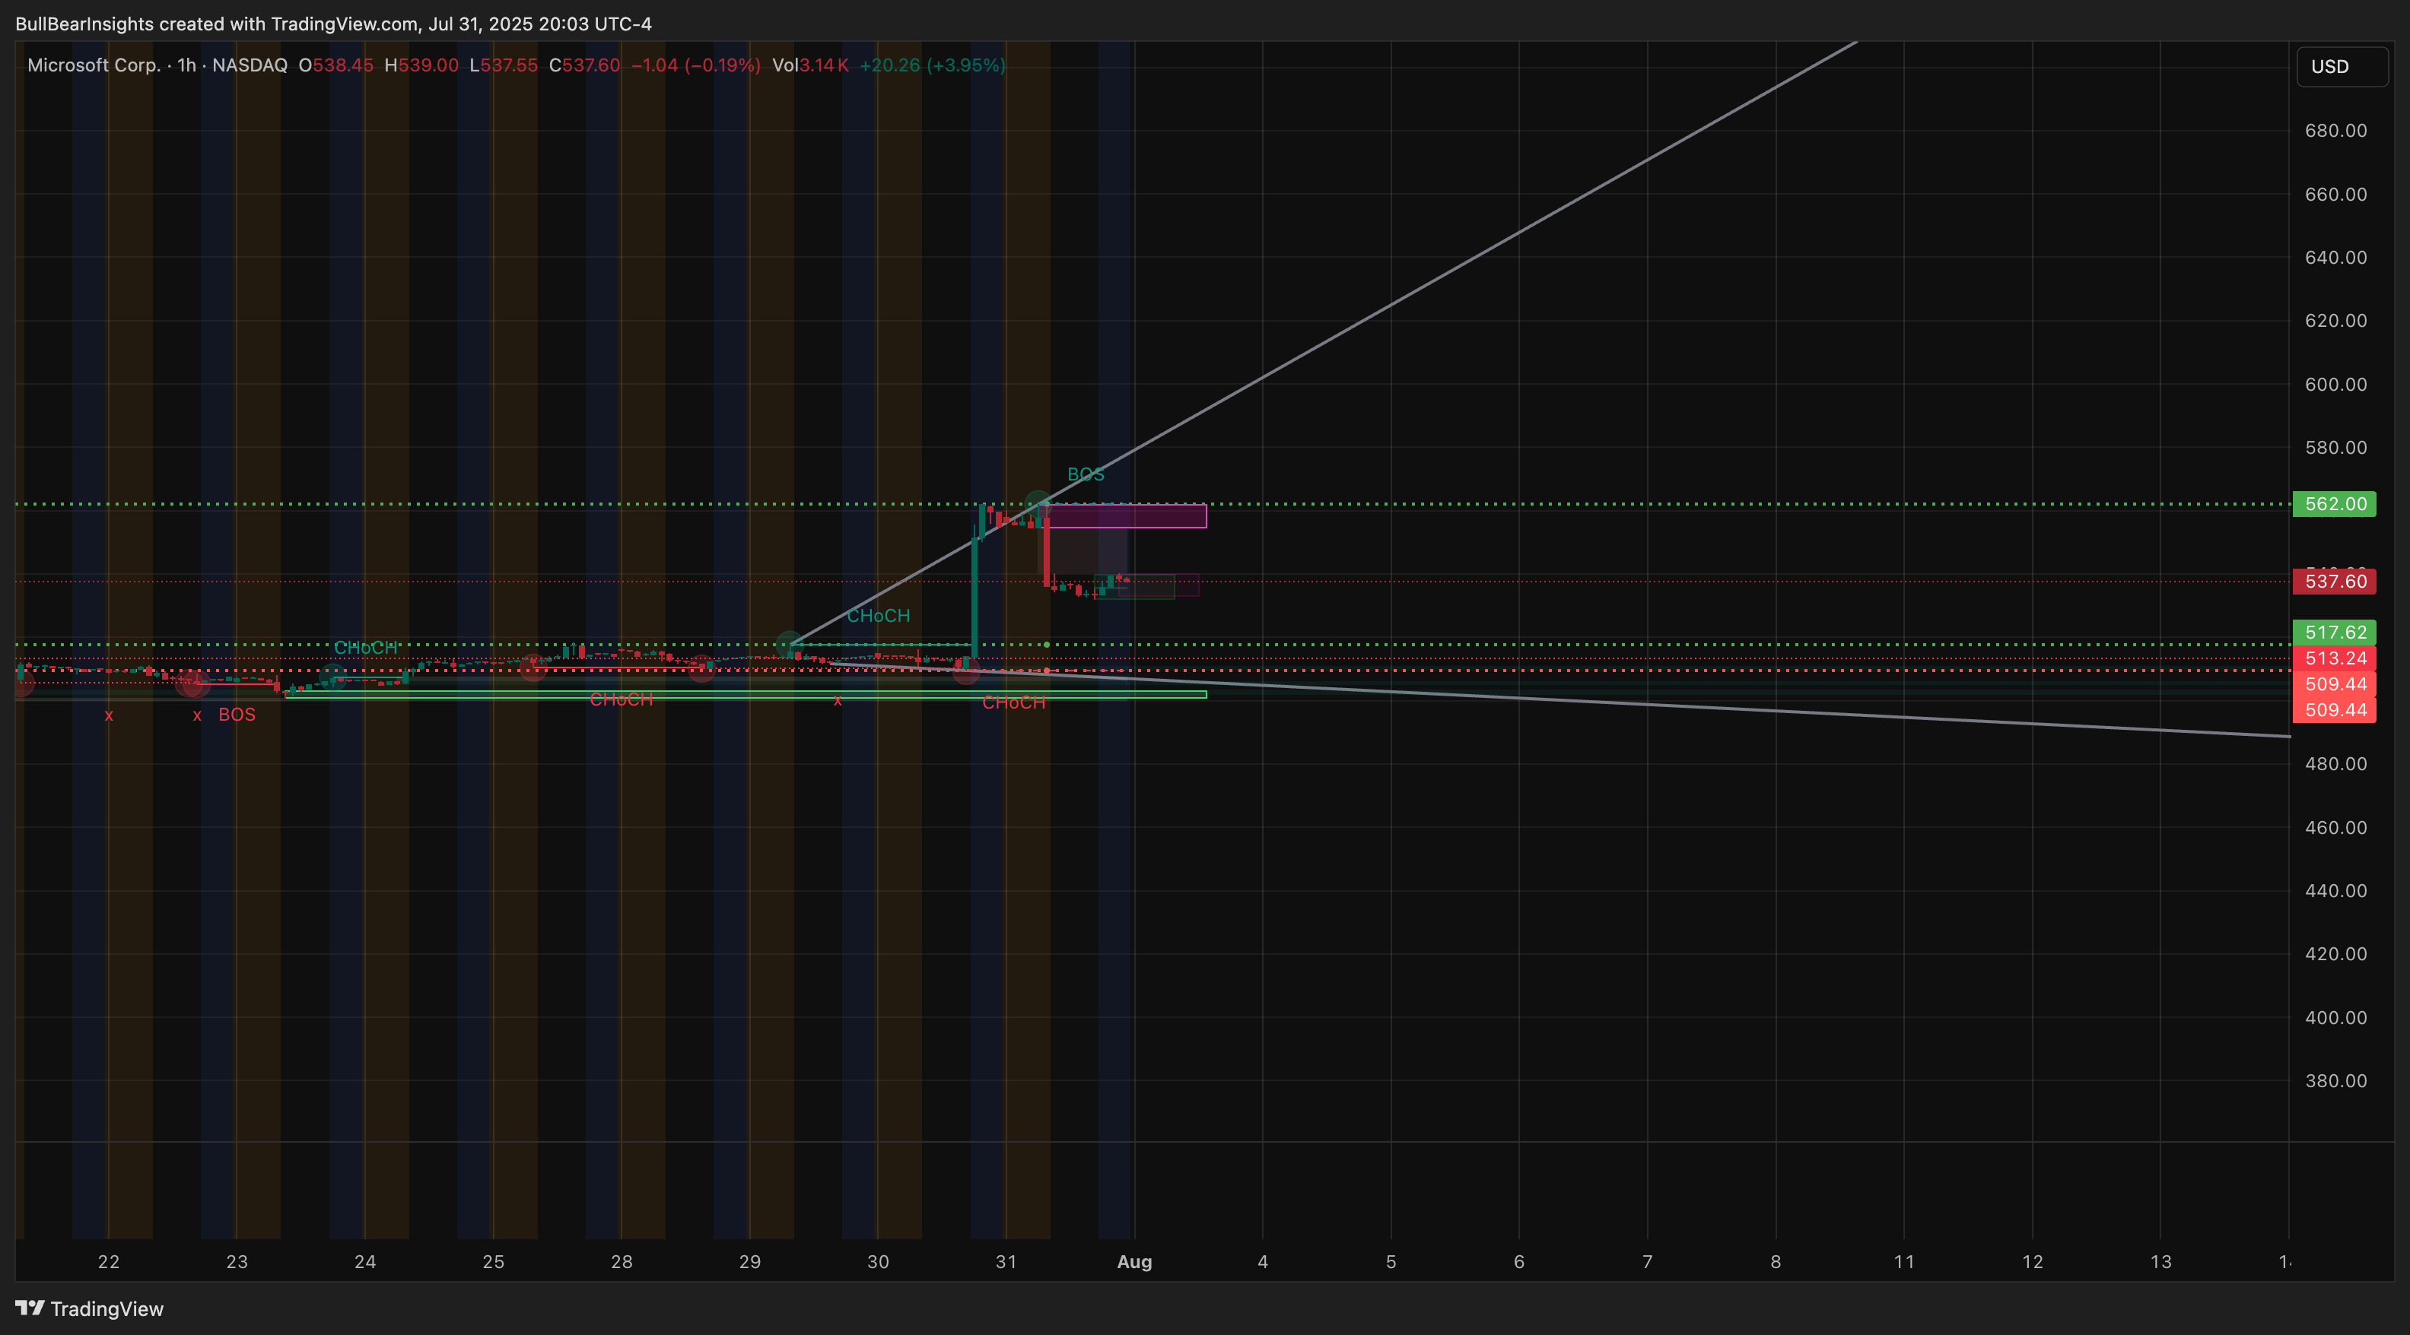Click the TradingView logo at bottom
Viewport: 2410px width, 1335px height.
pos(90,1308)
